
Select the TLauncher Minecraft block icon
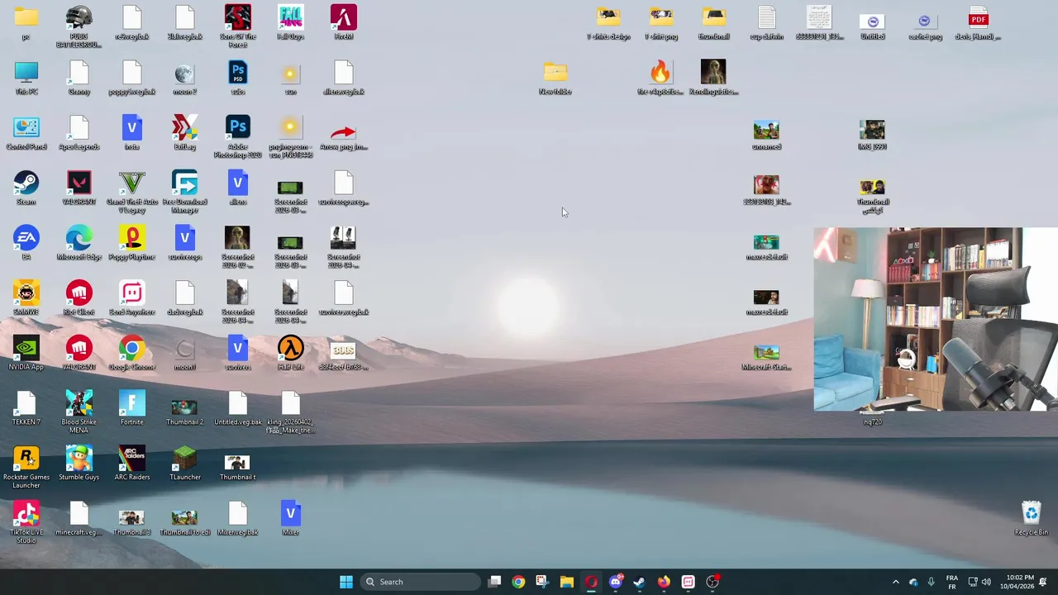click(184, 464)
